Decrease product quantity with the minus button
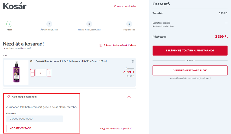 (x=32, y=73)
